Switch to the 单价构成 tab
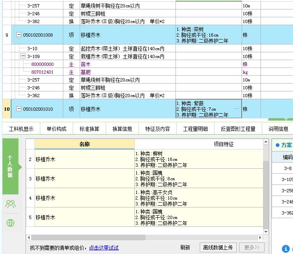Viewport: 293px width, 254px height. click(x=56, y=129)
